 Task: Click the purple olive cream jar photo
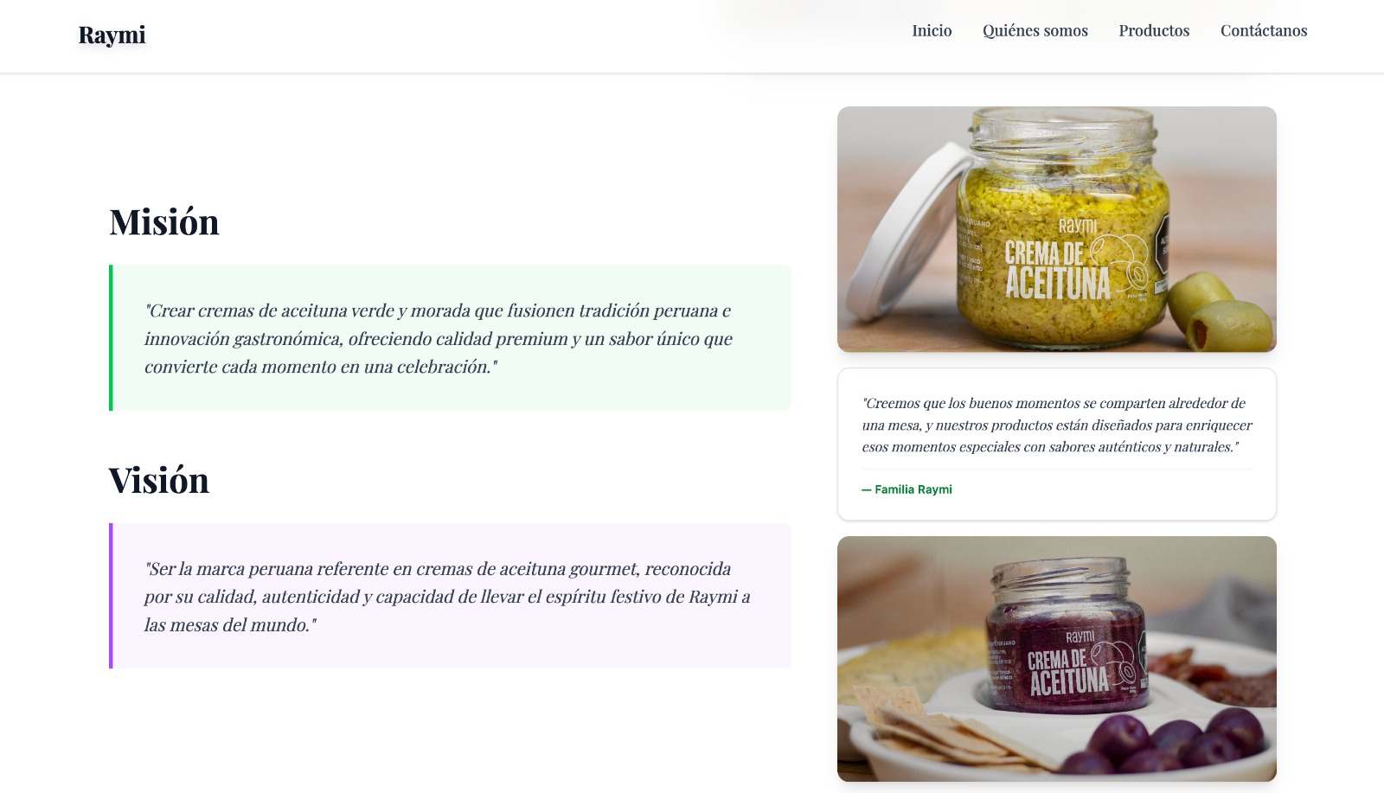tap(1056, 659)
